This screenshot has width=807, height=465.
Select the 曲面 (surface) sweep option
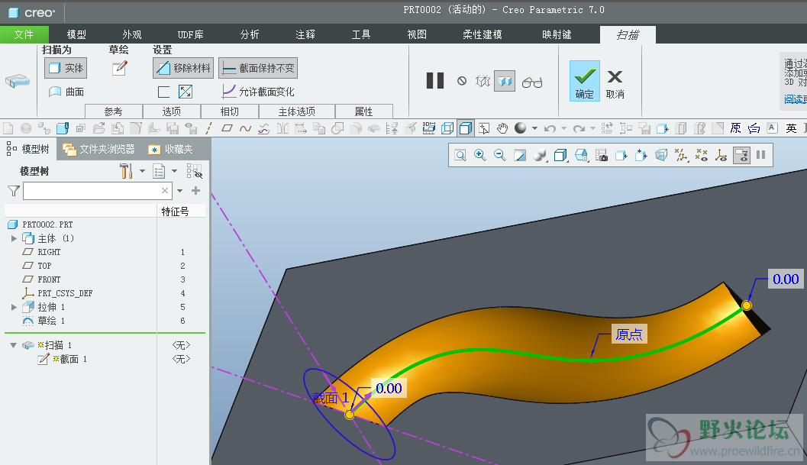(66, 92)
